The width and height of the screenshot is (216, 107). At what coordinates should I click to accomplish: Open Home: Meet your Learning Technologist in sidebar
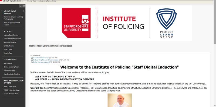[x=13, y=18]
